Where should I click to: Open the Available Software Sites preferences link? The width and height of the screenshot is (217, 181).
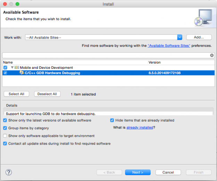click(x=169, y=46)
